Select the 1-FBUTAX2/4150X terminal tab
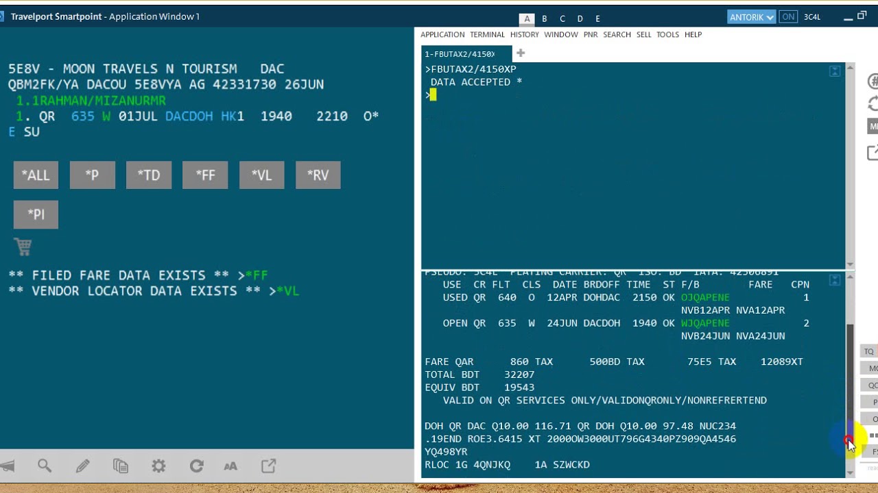The image size is (878, 493). 466,53
